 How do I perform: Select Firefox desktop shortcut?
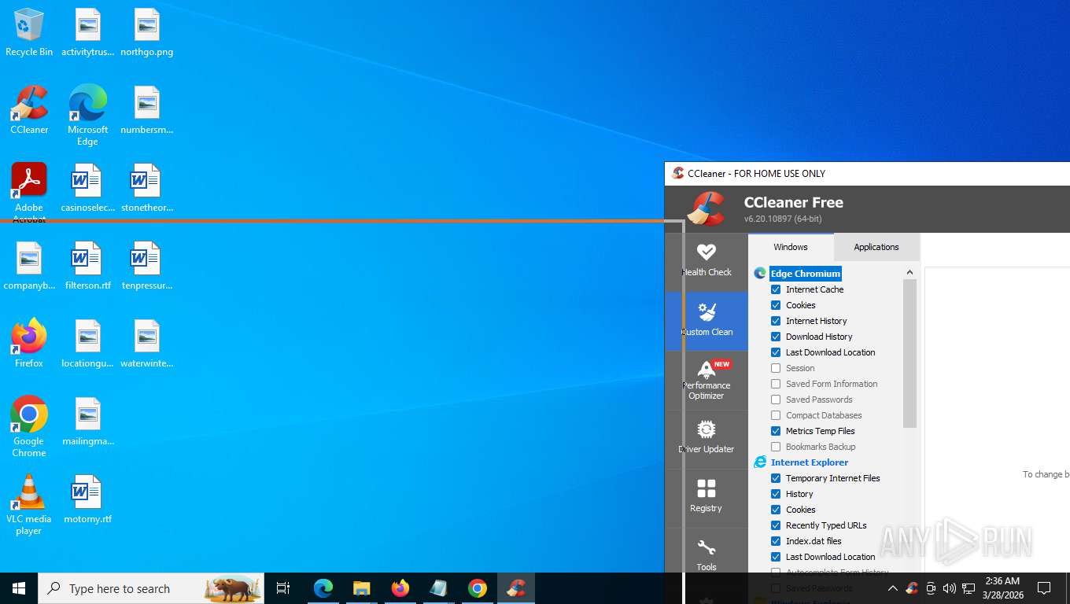coord(29,344)
